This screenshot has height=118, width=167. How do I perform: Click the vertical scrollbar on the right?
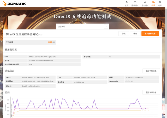[166, 56]
